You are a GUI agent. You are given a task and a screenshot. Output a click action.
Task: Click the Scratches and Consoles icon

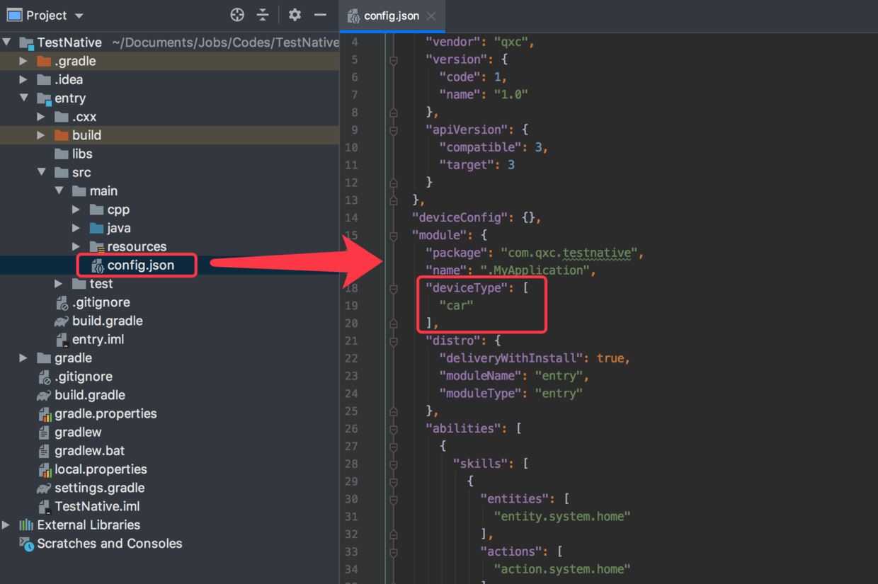click(x=26, y=544)
